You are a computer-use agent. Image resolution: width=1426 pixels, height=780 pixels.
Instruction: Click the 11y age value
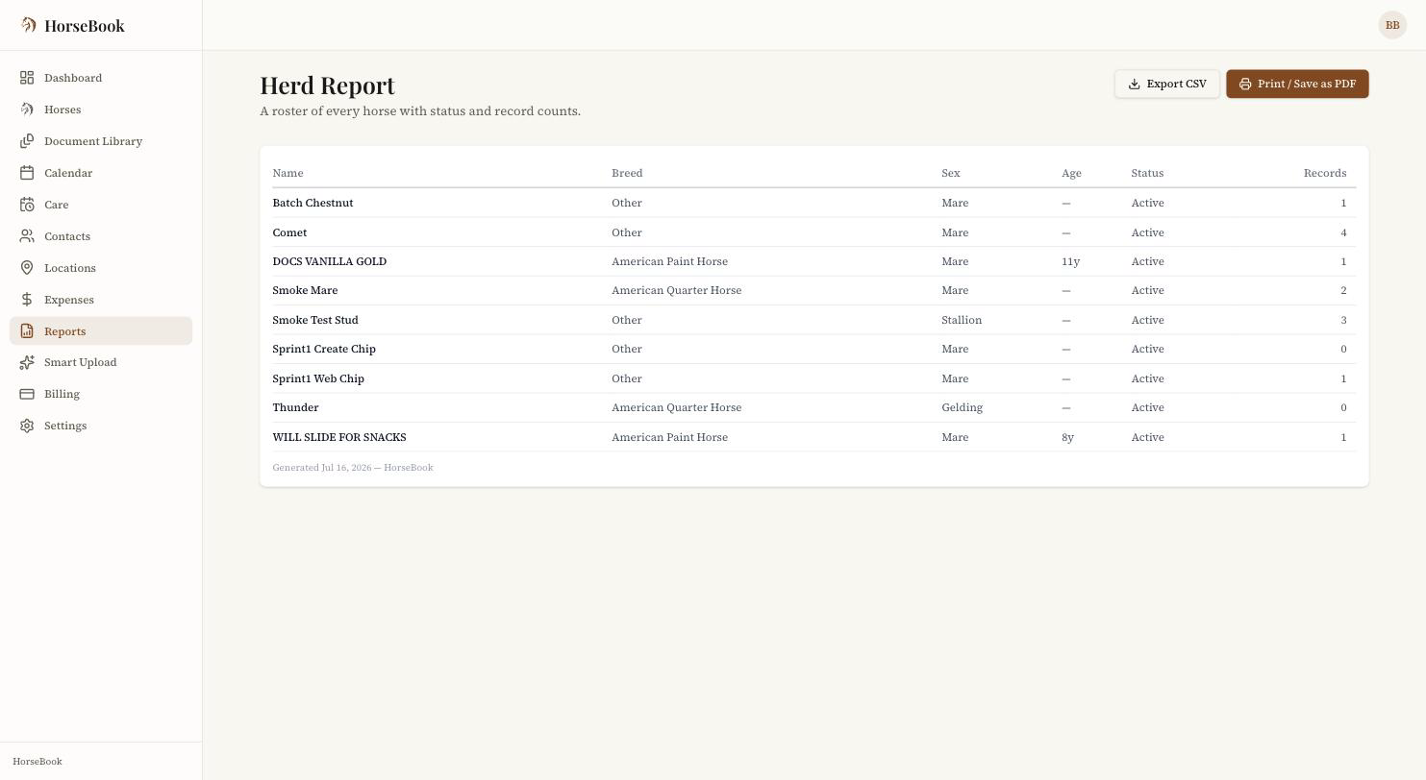pyautogui.click(x=1070, y=261)
